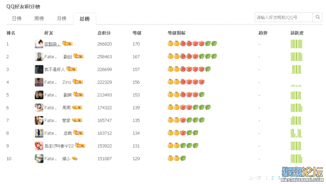
Task: Open avatar of Fate. 管家
Action: (x=39, y=120)
